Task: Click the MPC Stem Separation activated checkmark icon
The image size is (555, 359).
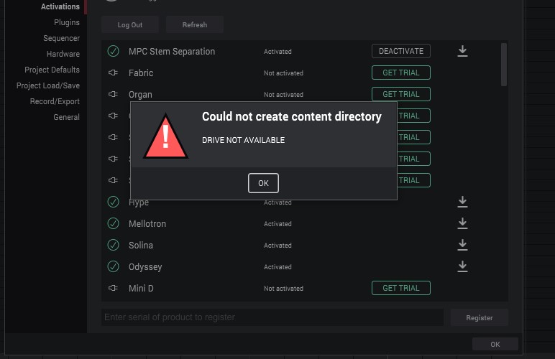Action: coord(114,51)
